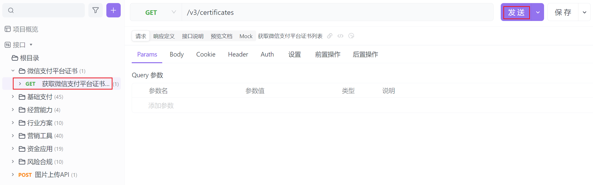This screenshot has height=185, width=593.
Task: Click folder icon of 行业方案
Action: [x=22, y=123]
